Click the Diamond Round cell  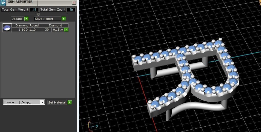click(x=27, y=25)
